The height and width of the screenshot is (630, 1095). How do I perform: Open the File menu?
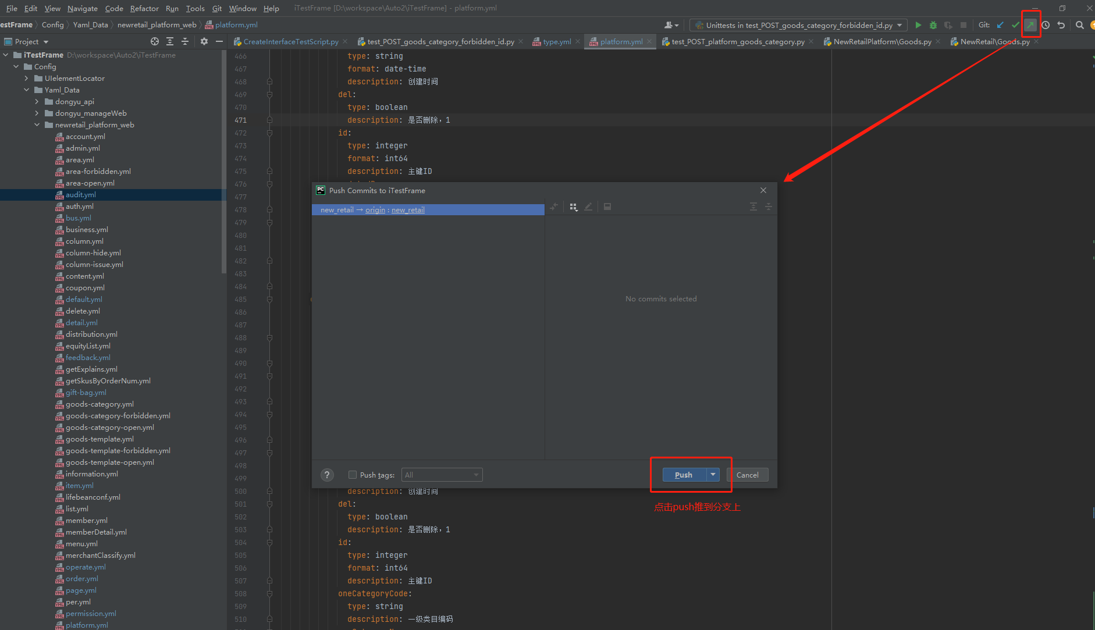[12, 8]
